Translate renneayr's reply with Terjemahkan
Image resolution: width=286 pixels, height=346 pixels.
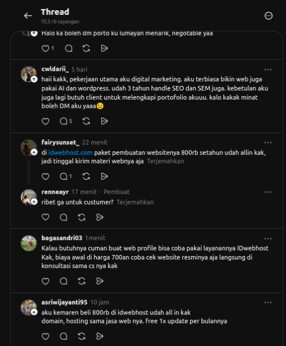135,202
